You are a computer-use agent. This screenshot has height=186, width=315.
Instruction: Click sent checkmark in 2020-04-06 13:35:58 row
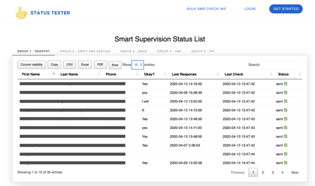click(x=285, y=163)
